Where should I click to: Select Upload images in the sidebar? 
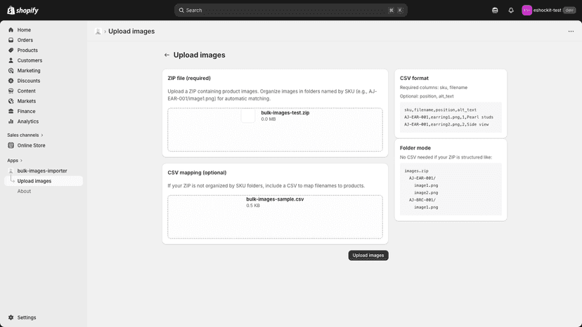point(44,181)
